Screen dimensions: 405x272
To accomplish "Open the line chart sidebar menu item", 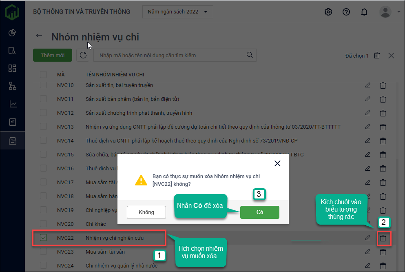I will coord(12,104).
